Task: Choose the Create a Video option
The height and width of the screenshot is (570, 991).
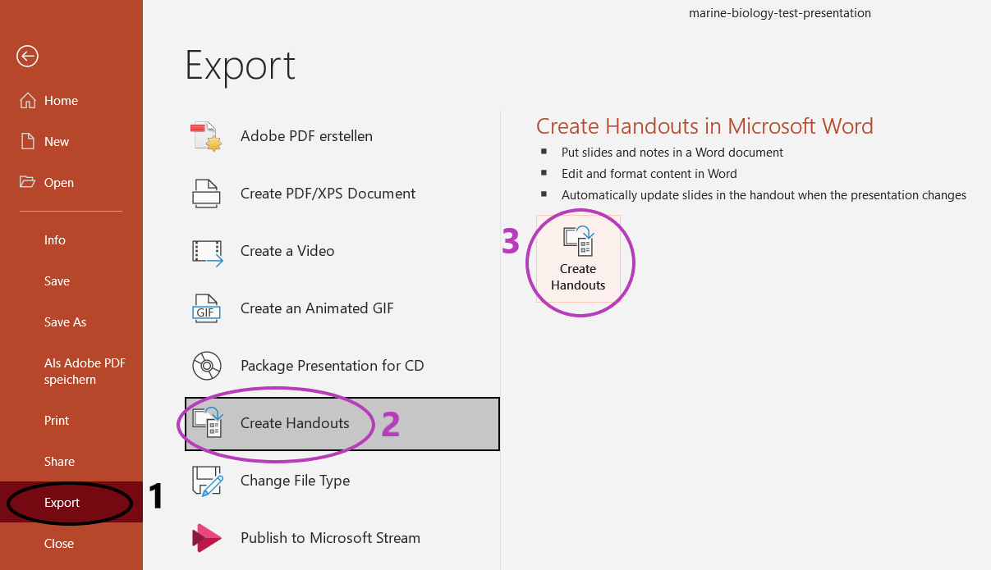Action: click(342, 251)
